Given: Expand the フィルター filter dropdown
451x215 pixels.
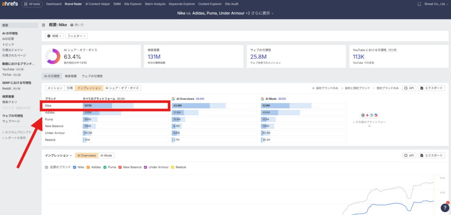Looking at the screenshot, I should (x=77, y=36).
